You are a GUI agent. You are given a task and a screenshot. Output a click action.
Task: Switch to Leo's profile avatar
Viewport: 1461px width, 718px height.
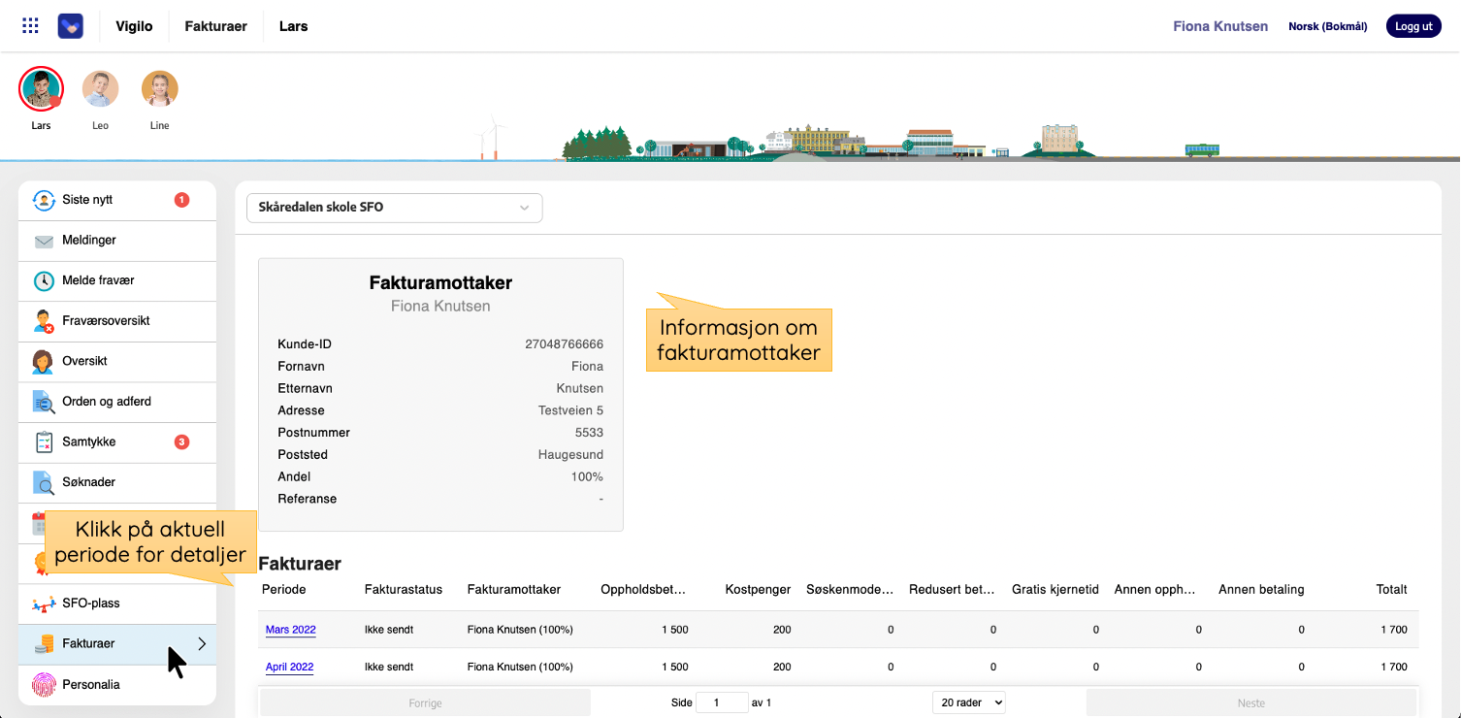100,89
